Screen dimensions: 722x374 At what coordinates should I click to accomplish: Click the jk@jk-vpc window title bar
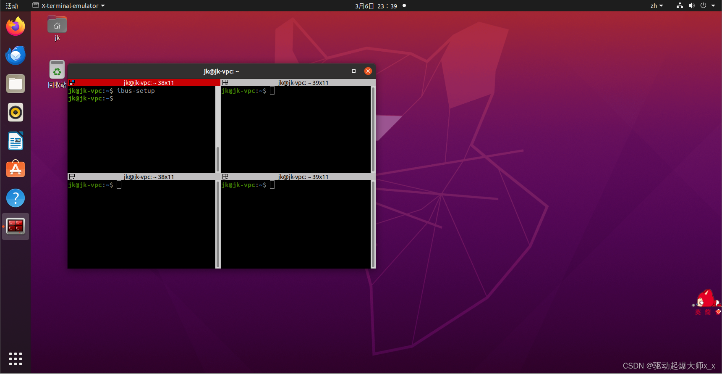point(222,71)
